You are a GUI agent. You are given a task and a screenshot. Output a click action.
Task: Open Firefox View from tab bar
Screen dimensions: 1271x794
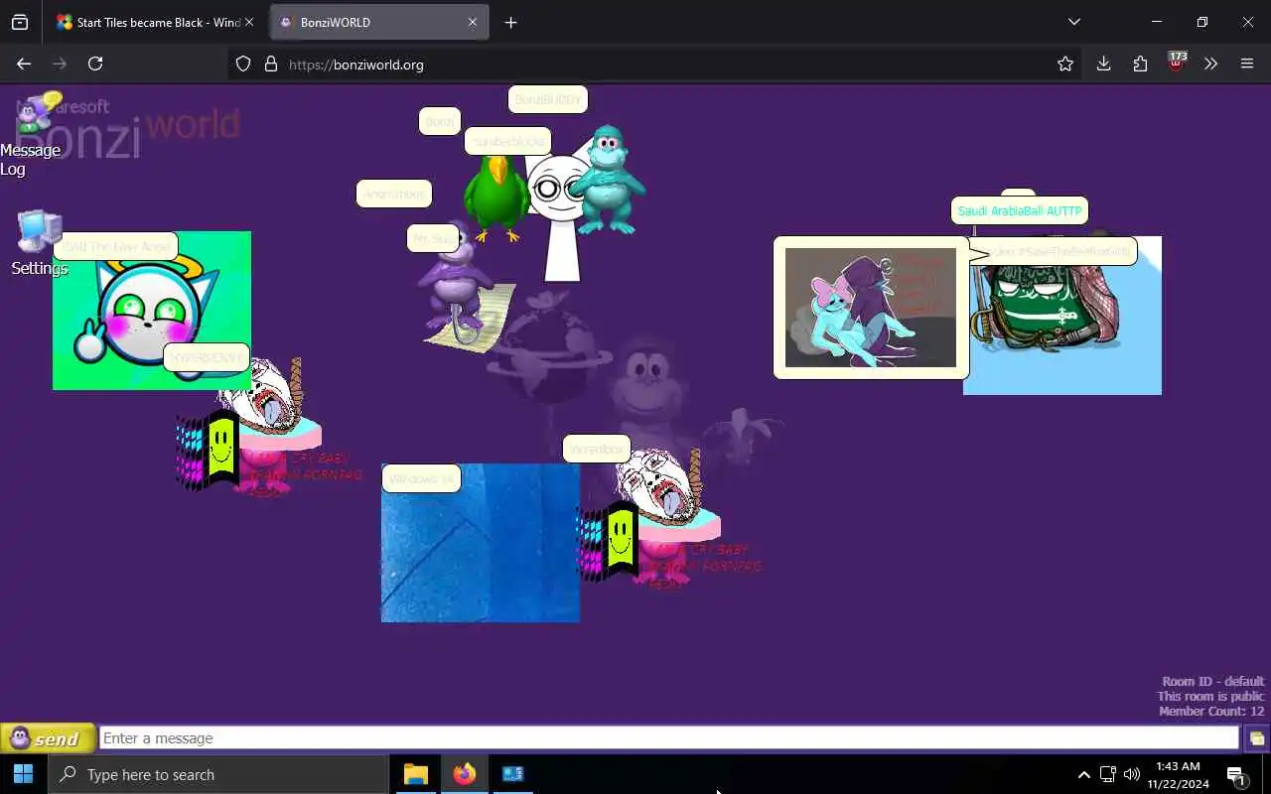pyautogui.click(x=20, y=22)
